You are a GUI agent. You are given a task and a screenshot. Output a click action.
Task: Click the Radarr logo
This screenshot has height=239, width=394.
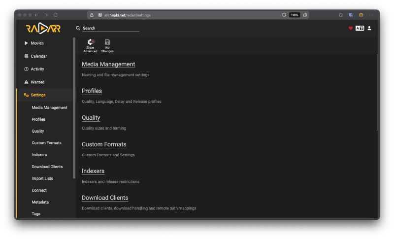point(43,29)
